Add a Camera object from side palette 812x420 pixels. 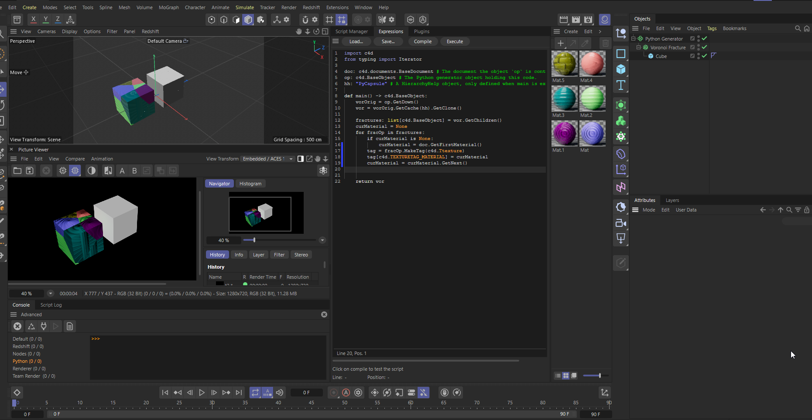620,223
